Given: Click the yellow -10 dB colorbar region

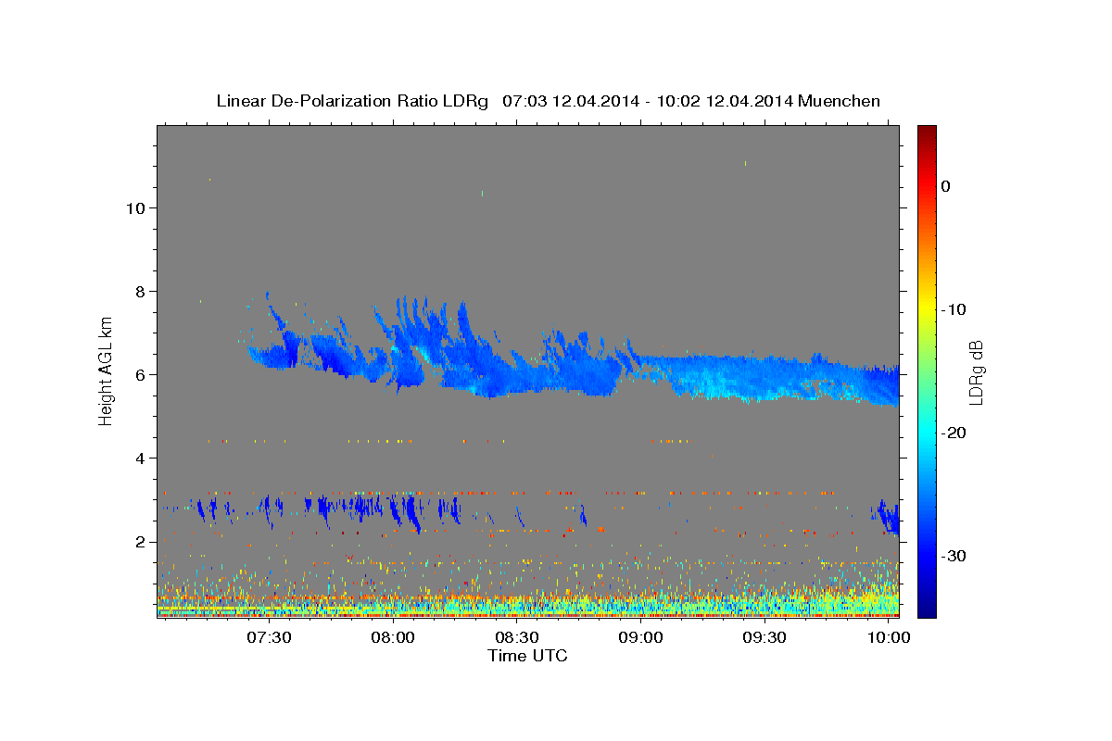Looking at the screenshot, I should click(x=926, y=309).
